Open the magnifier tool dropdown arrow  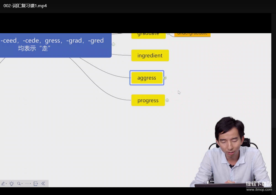(x=22, y=184)
